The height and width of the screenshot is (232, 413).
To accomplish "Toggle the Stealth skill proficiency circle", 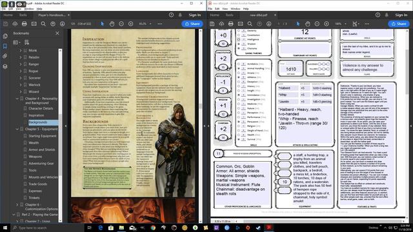I will 239,135.
